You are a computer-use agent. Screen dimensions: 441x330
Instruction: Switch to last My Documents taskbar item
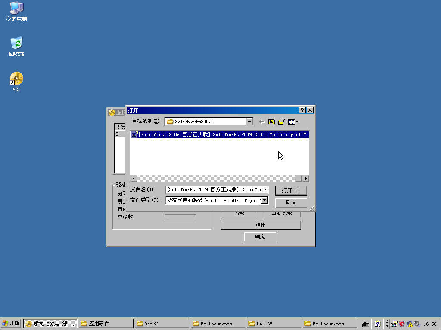click(x=329, y=324)
